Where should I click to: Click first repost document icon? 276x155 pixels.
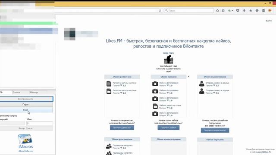point(109,84)
